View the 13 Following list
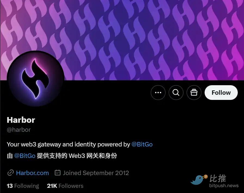Viewport: 244px width, 193px height. tap(23, 186)
